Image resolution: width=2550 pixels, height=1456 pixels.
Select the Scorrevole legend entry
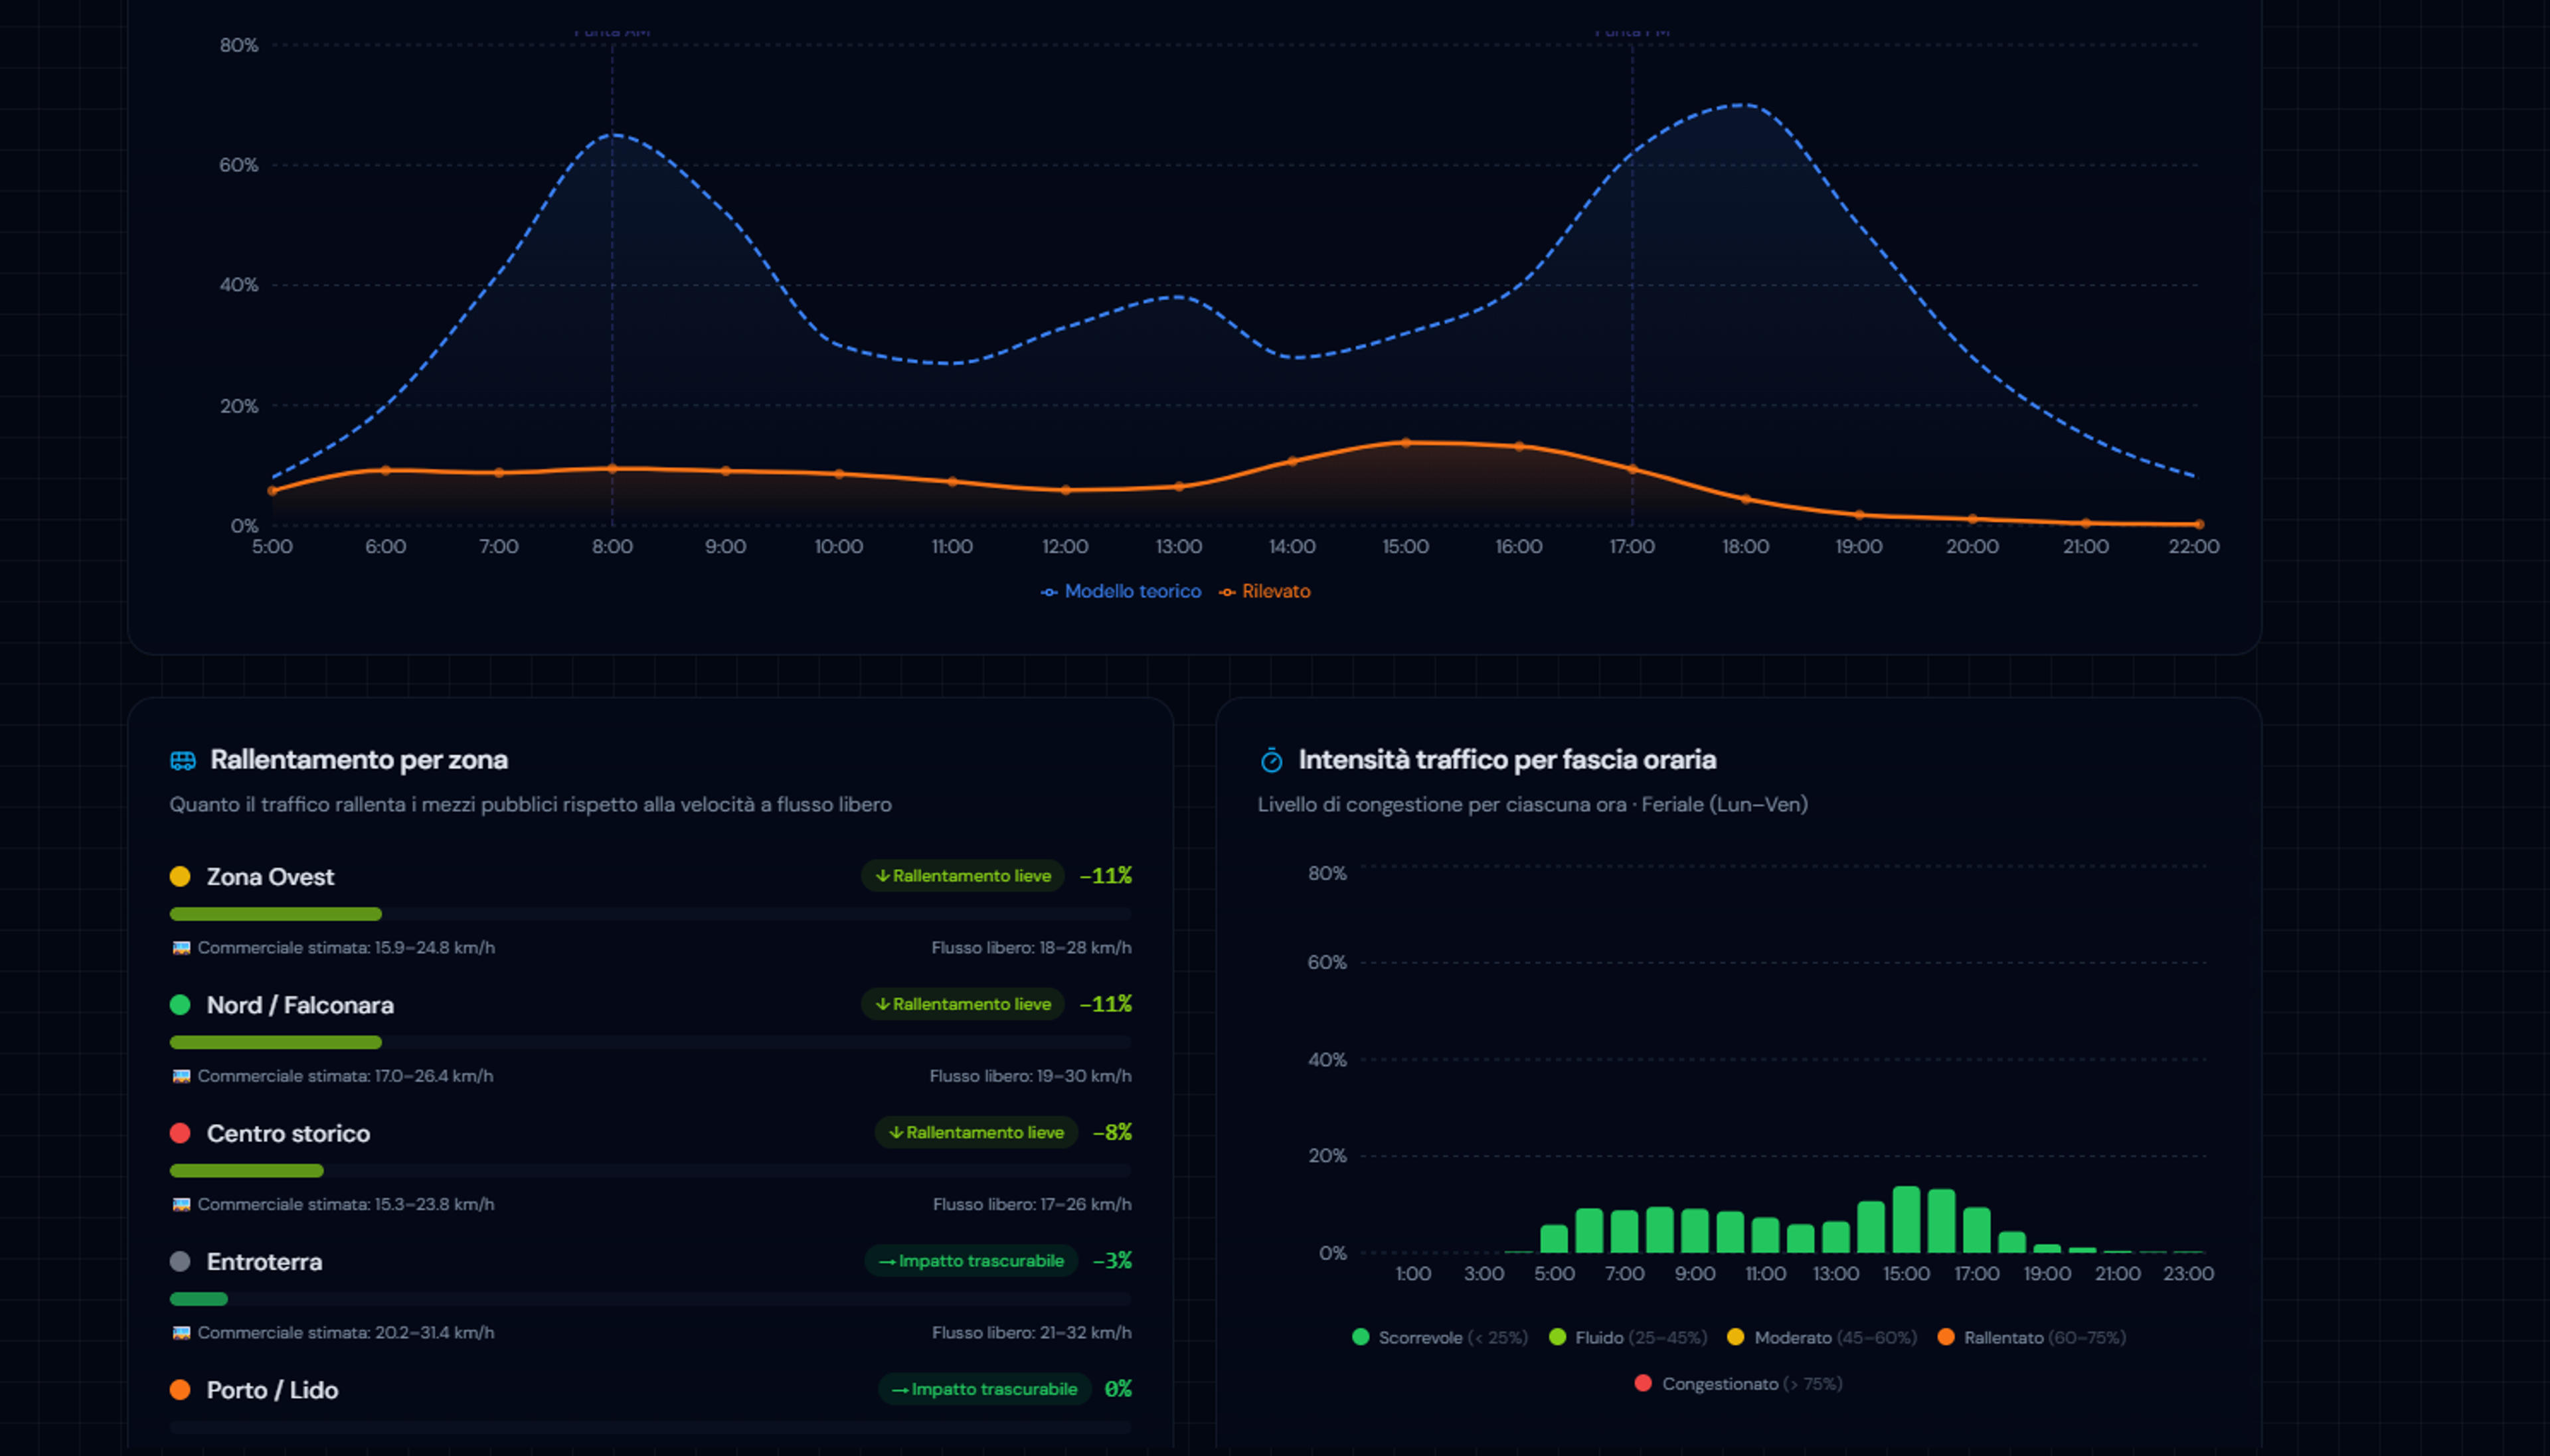coord(1440,1338)
